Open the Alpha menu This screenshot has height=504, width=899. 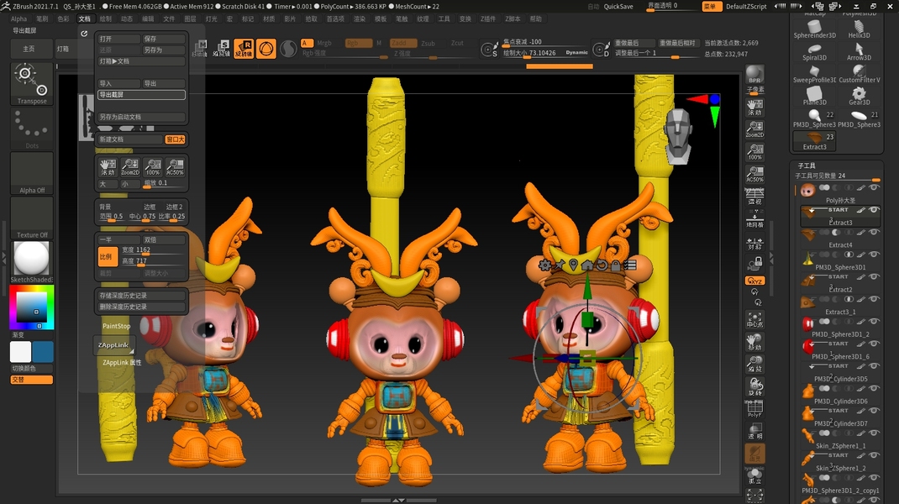pyautogui.click(x=19, y=19)
